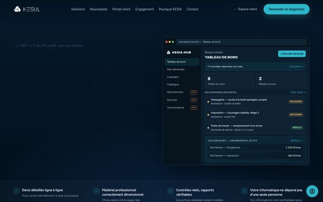Open Messagerie boîte partagée compta ticket

[x=255, y=101]
